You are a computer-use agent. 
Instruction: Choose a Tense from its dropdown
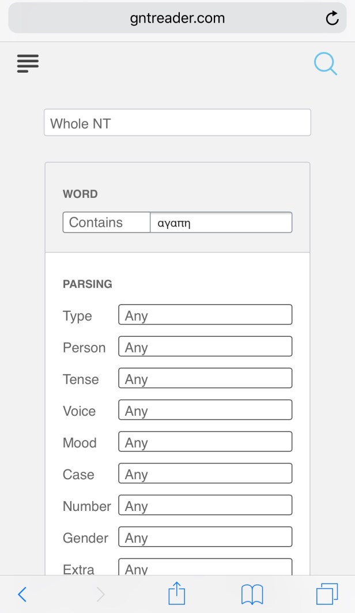pos(205,379)
